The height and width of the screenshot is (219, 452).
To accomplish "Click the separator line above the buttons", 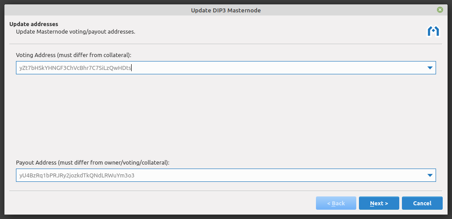I will [x=226, y=191].
